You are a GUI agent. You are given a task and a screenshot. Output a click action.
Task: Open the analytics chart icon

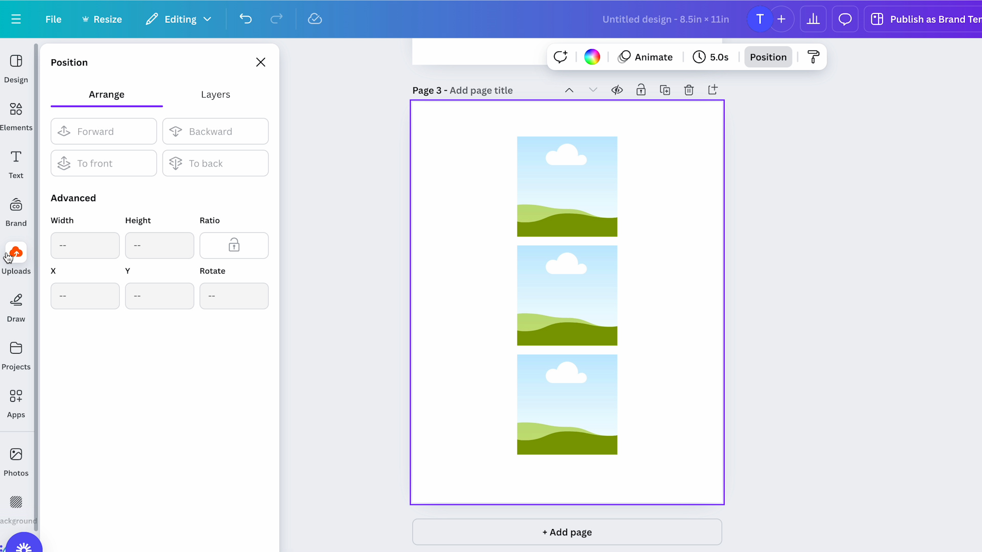tap(813, 19)
